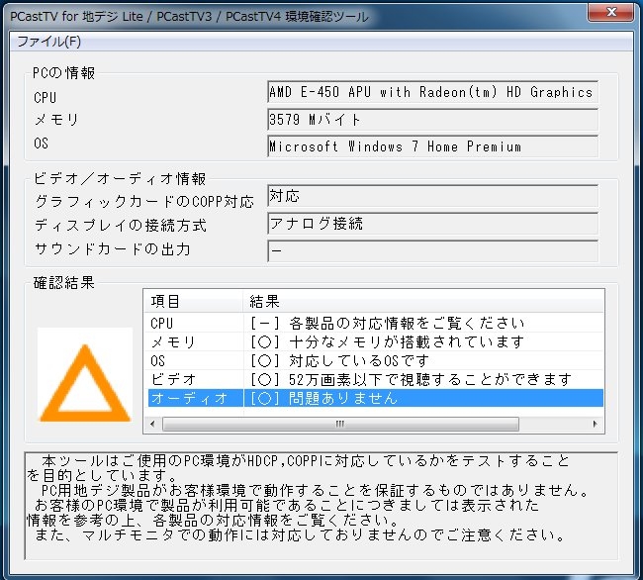Click the window title bar text
This screenshot has height=580, width=643.
(x=189, y=17)
